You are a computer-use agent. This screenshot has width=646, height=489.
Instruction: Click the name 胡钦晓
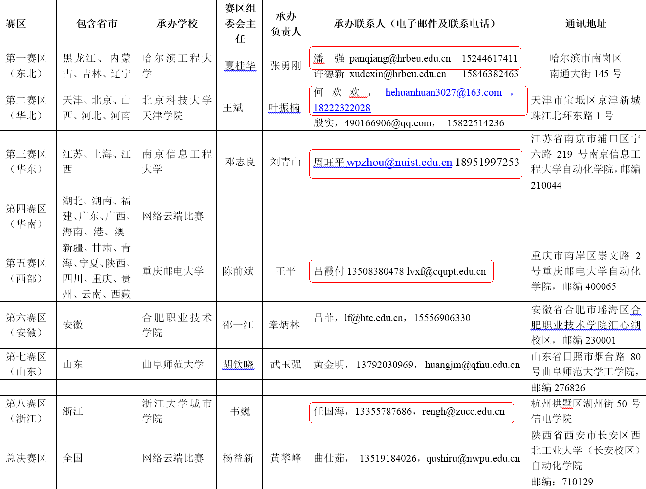(x=238, y=364)
